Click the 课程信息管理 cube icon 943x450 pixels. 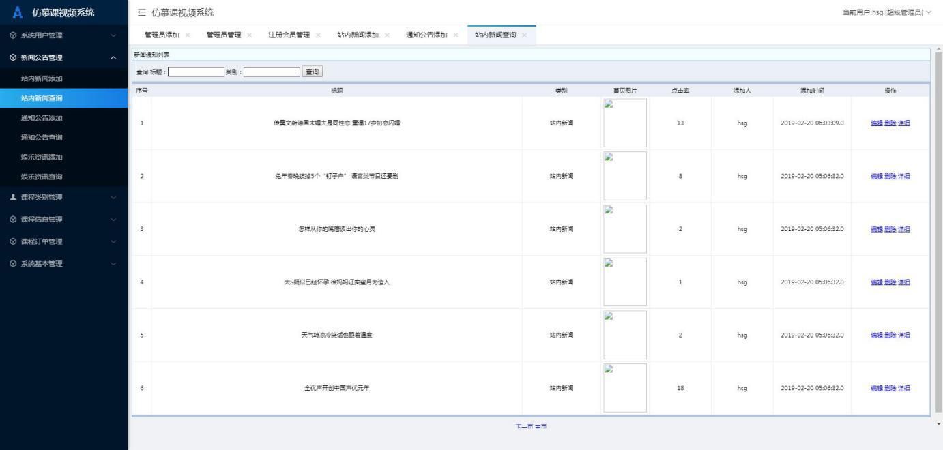click(13, 220)
